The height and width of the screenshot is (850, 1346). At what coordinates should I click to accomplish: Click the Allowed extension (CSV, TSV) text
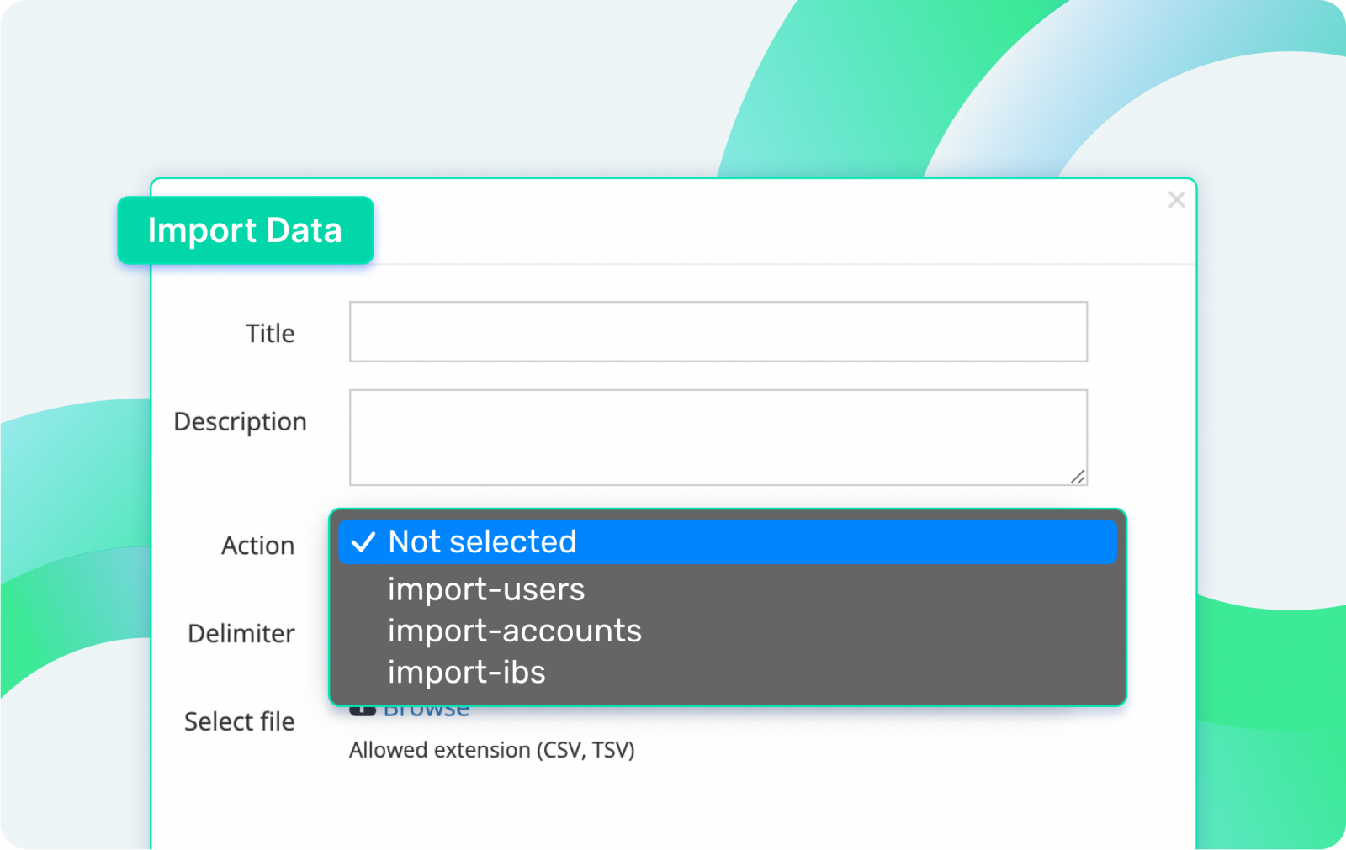click(x=492, y=750)
